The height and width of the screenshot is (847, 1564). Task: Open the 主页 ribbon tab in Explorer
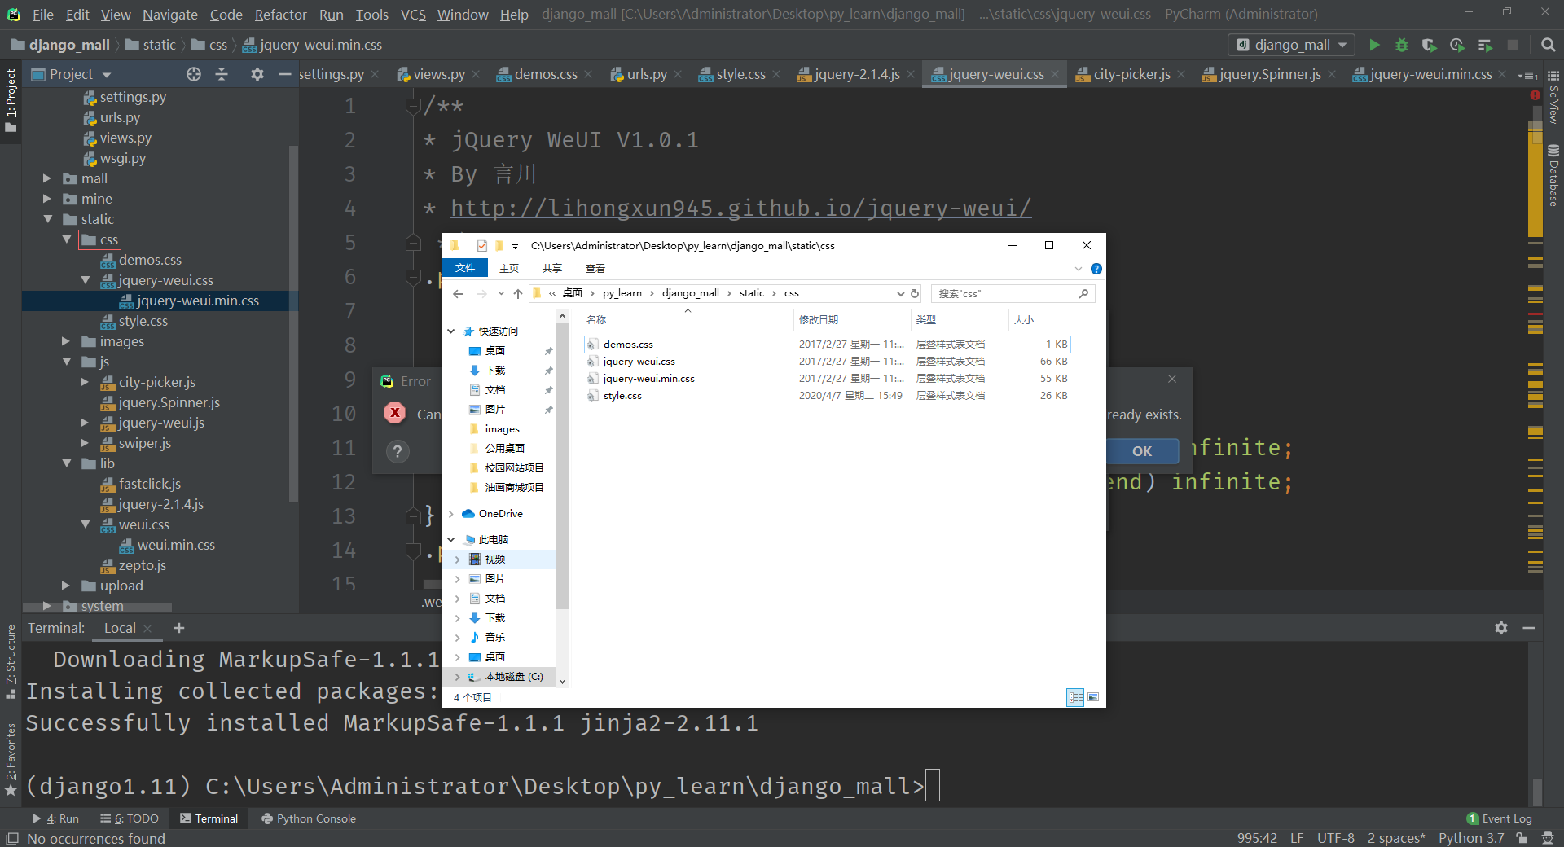tap(509, 268)
